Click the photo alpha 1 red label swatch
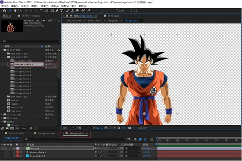The width and height of the screenshot is (242, 161). click(x=18, y=152)
